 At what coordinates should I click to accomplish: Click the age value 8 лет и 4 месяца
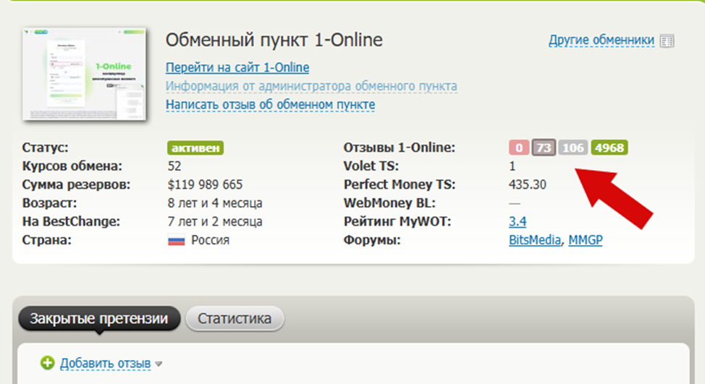tap(215, 203)
